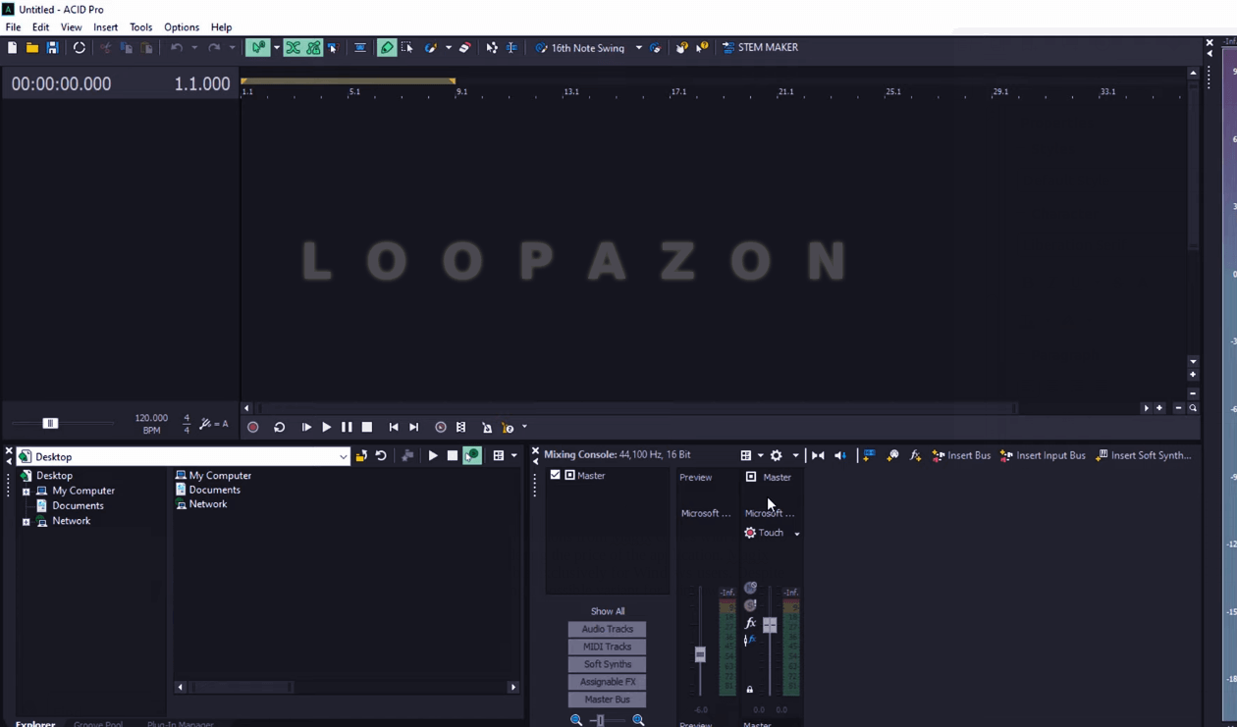1237x727 pixels.
Task: Click Insert Bus in mixing console
Action: point(961,455)
